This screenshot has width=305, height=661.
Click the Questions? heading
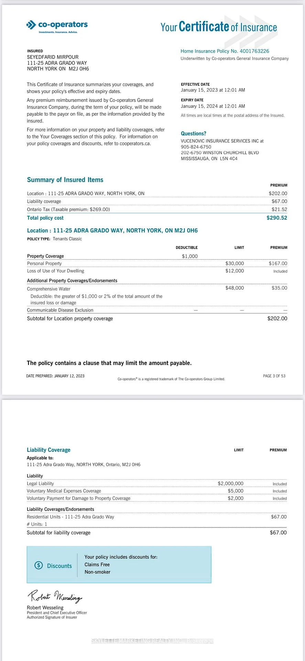194,134
